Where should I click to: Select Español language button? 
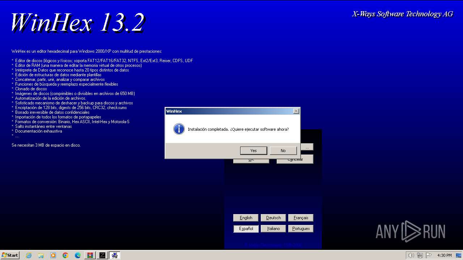point(246,229)
